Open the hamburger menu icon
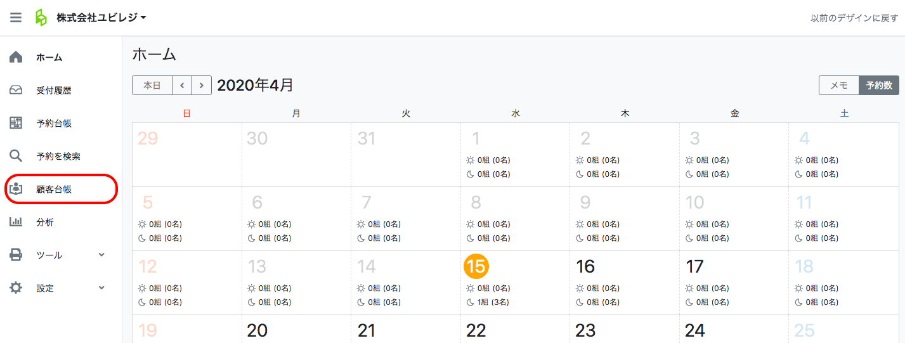The image size is (905, 343). 16,18
